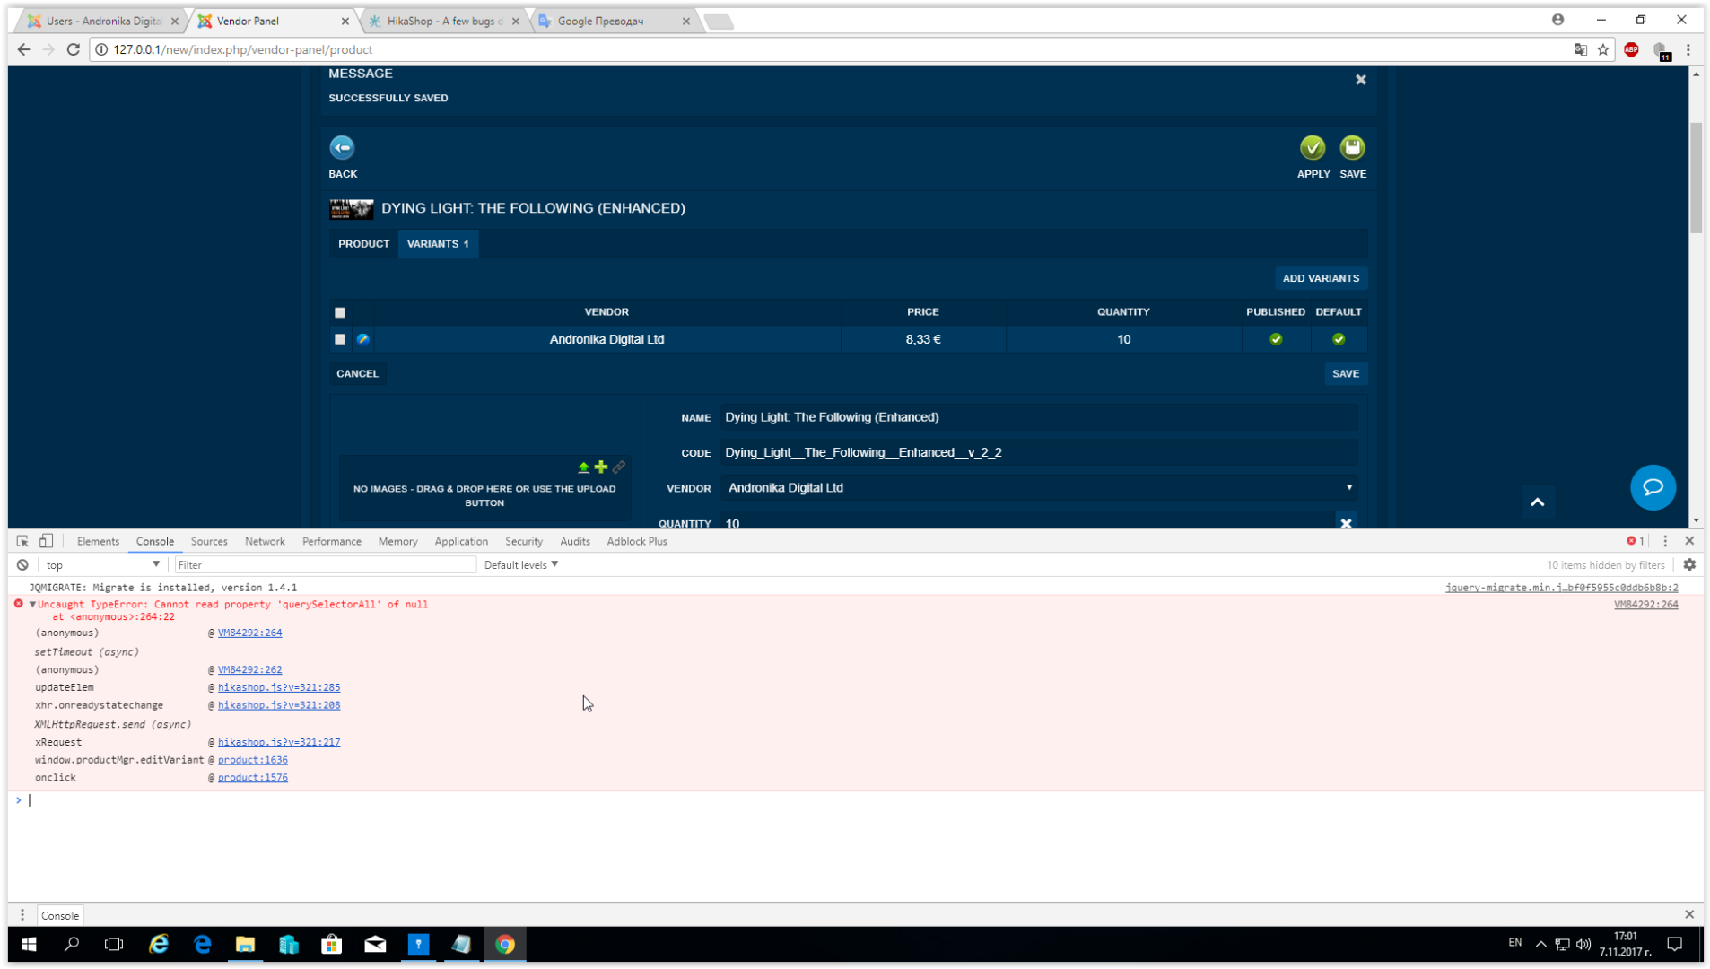Open the Chrome menu
Screen dimensions: 1710x969
[x=1688, y=49]
